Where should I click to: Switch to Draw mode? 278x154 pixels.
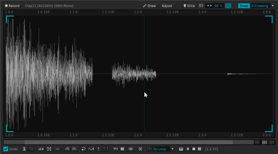coord(149,6)
